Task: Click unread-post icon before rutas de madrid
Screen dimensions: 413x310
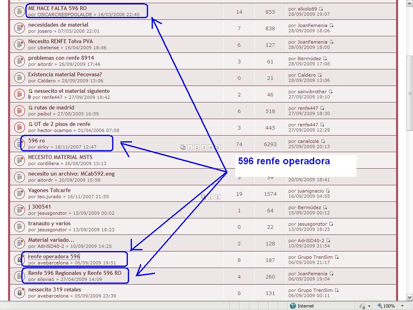Action: [31, 108]
